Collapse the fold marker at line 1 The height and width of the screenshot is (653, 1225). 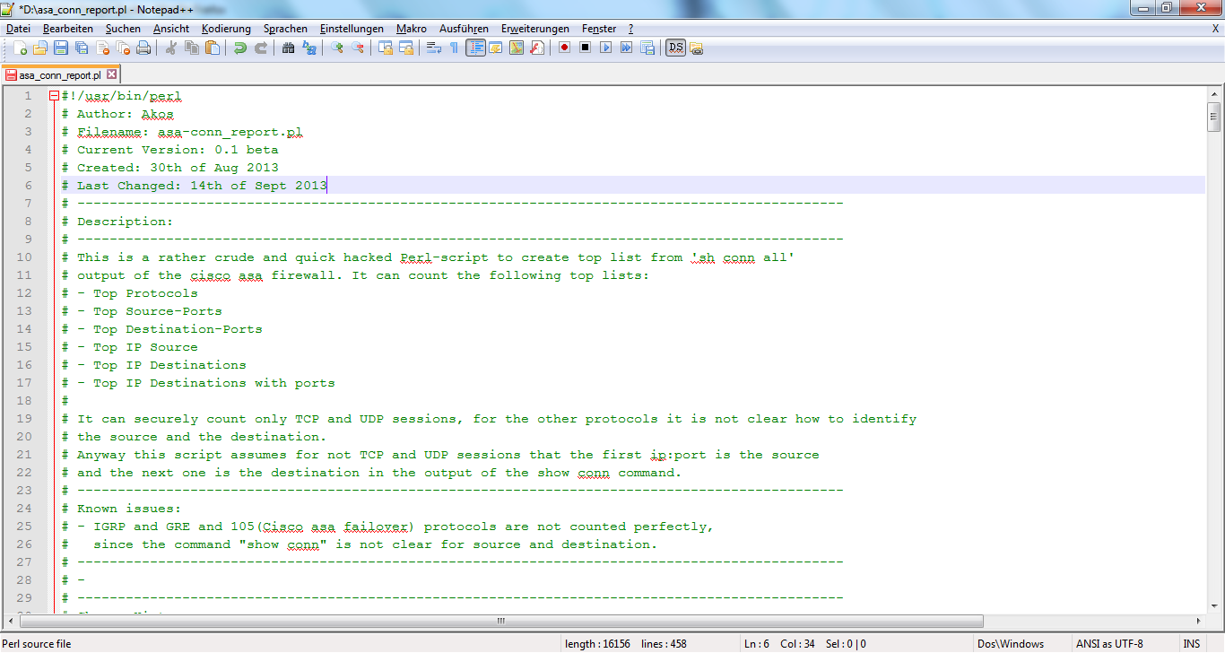tap(54, 96)
